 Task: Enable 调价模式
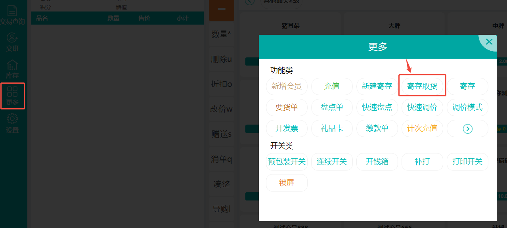click(x=467, y=107)
